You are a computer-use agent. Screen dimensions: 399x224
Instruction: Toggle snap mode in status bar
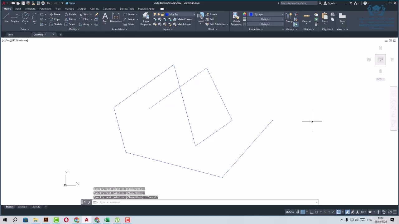click(x=303, y=212)
